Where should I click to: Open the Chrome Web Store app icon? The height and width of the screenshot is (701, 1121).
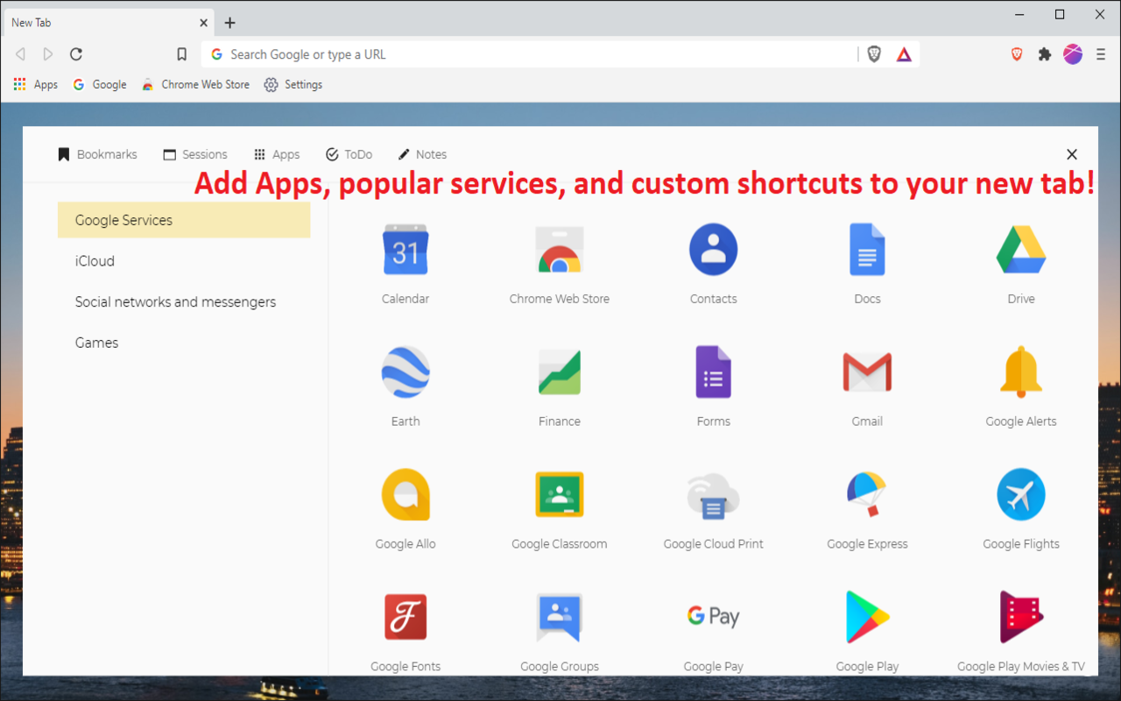point(560,250)
